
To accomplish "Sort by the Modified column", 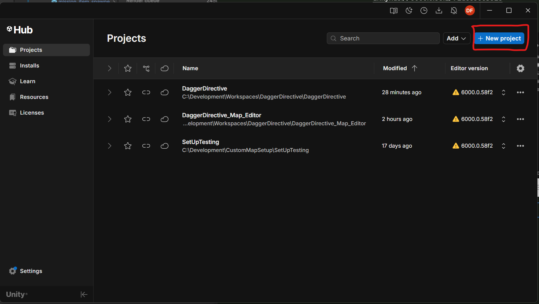I will 400,68.
